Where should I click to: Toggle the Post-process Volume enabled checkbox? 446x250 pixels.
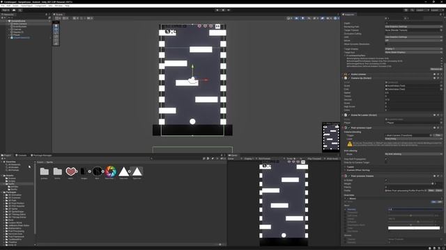point(349,176)
